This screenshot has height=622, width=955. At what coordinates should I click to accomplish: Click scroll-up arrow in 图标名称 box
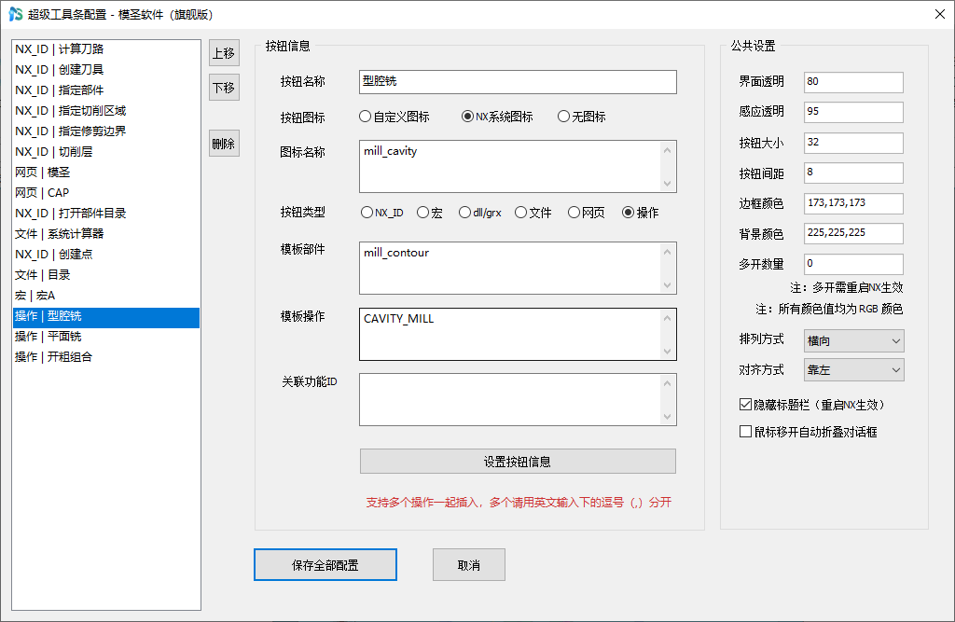(668, 150)
